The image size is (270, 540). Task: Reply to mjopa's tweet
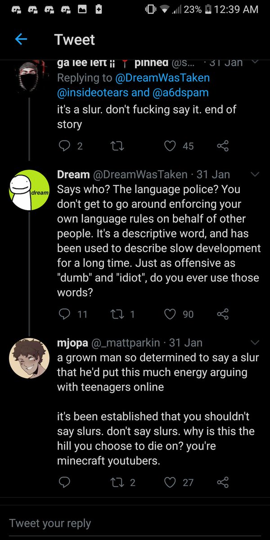[65, 482]
